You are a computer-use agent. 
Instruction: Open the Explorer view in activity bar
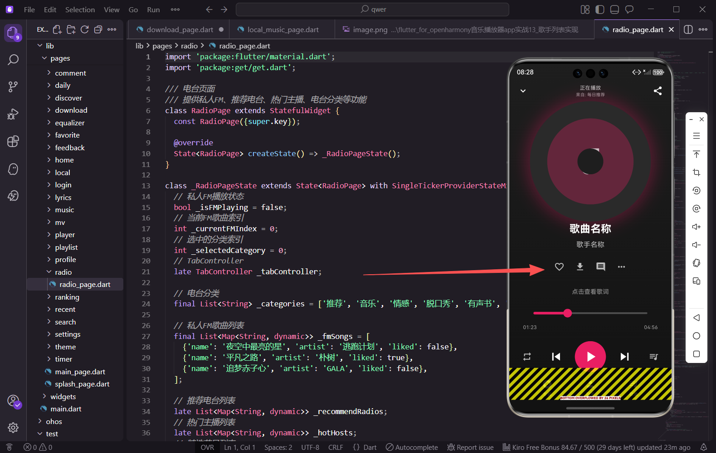[13, 33]
